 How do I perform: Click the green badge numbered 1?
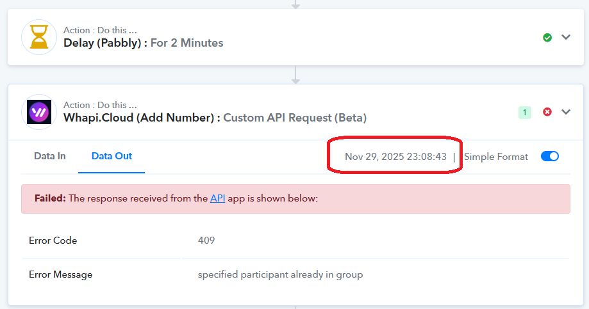click(x=525, y=113)
